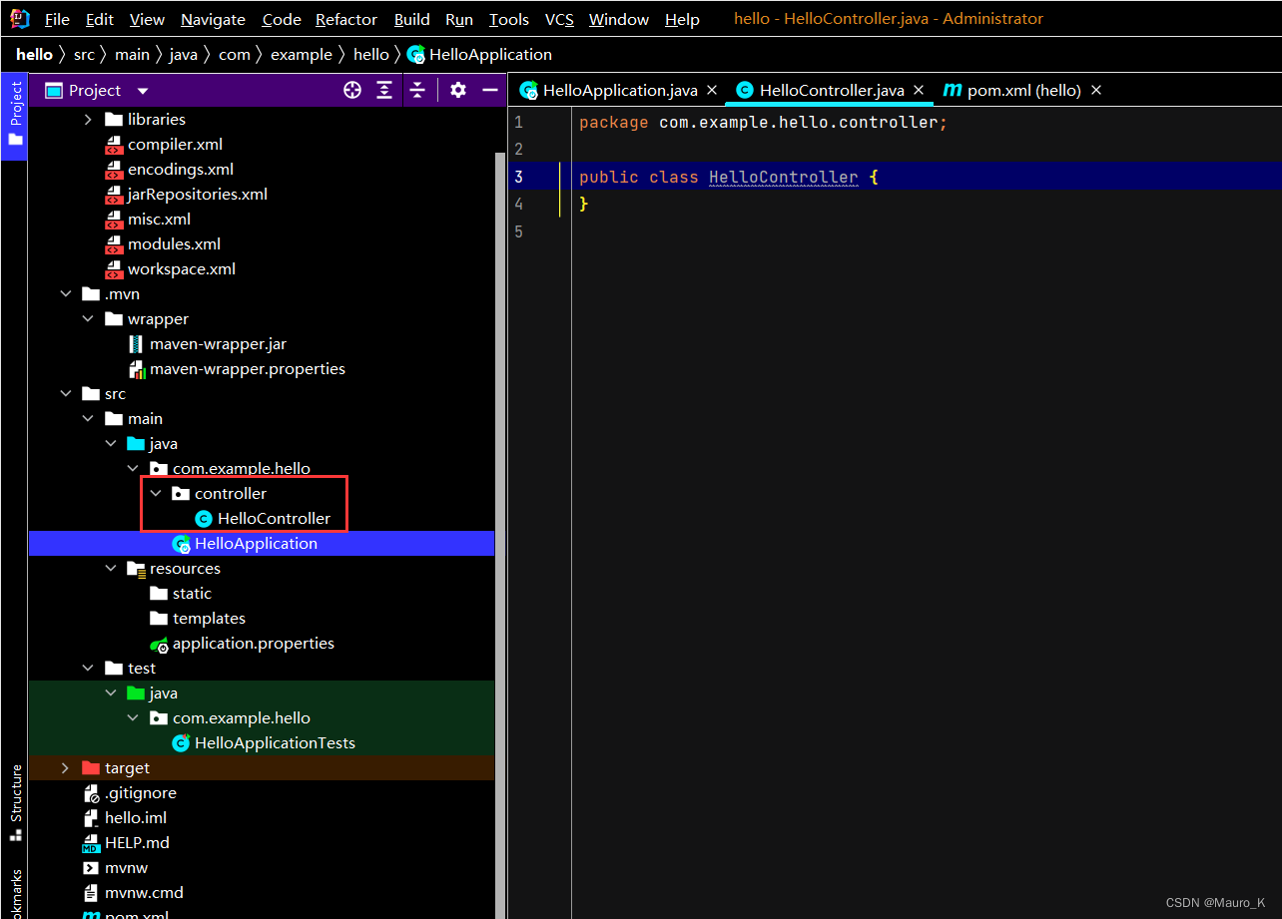Click the HelloController class icon in tree
This screenshot has width=1282, height=919.
click(x=204, y=519)
